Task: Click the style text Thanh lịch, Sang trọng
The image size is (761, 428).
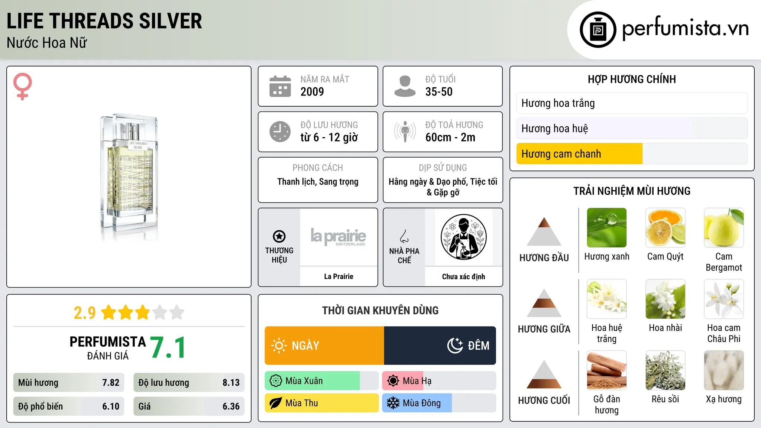Action: [318, 182]
